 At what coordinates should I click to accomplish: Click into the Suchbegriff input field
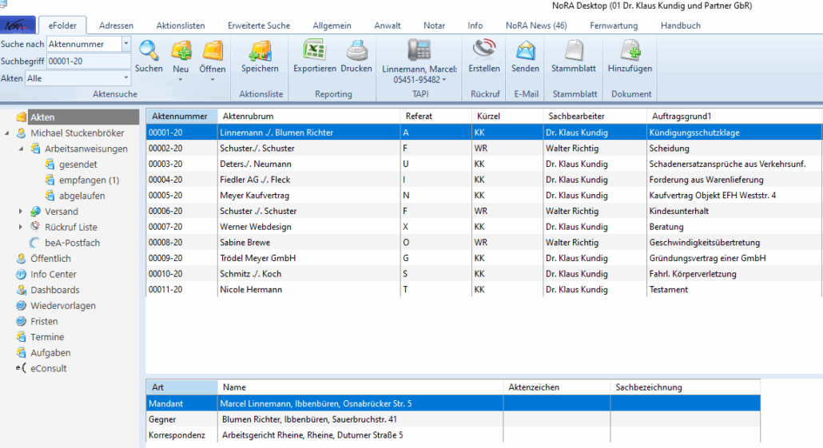88,61
